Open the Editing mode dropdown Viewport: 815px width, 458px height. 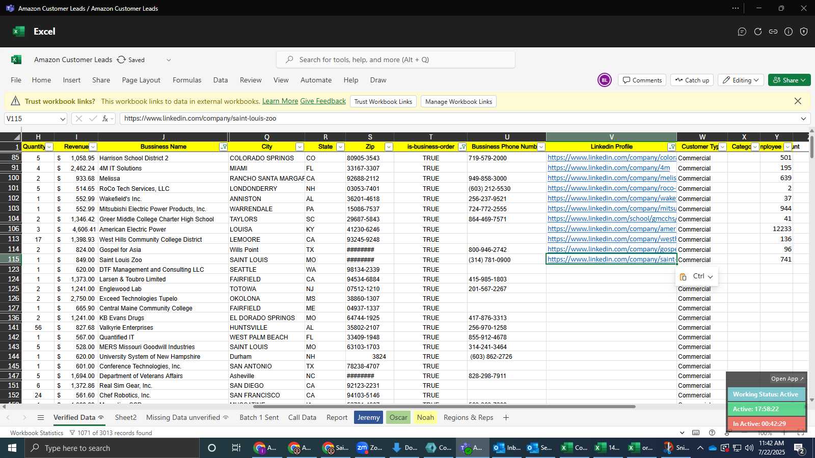tap(741, 80)
